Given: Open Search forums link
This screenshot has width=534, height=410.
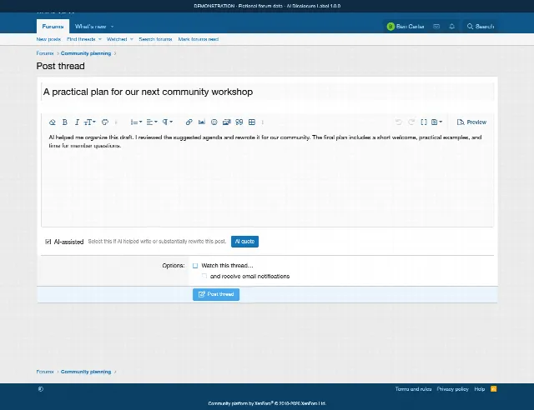Looking at the screenshot, I should (155, 39).
